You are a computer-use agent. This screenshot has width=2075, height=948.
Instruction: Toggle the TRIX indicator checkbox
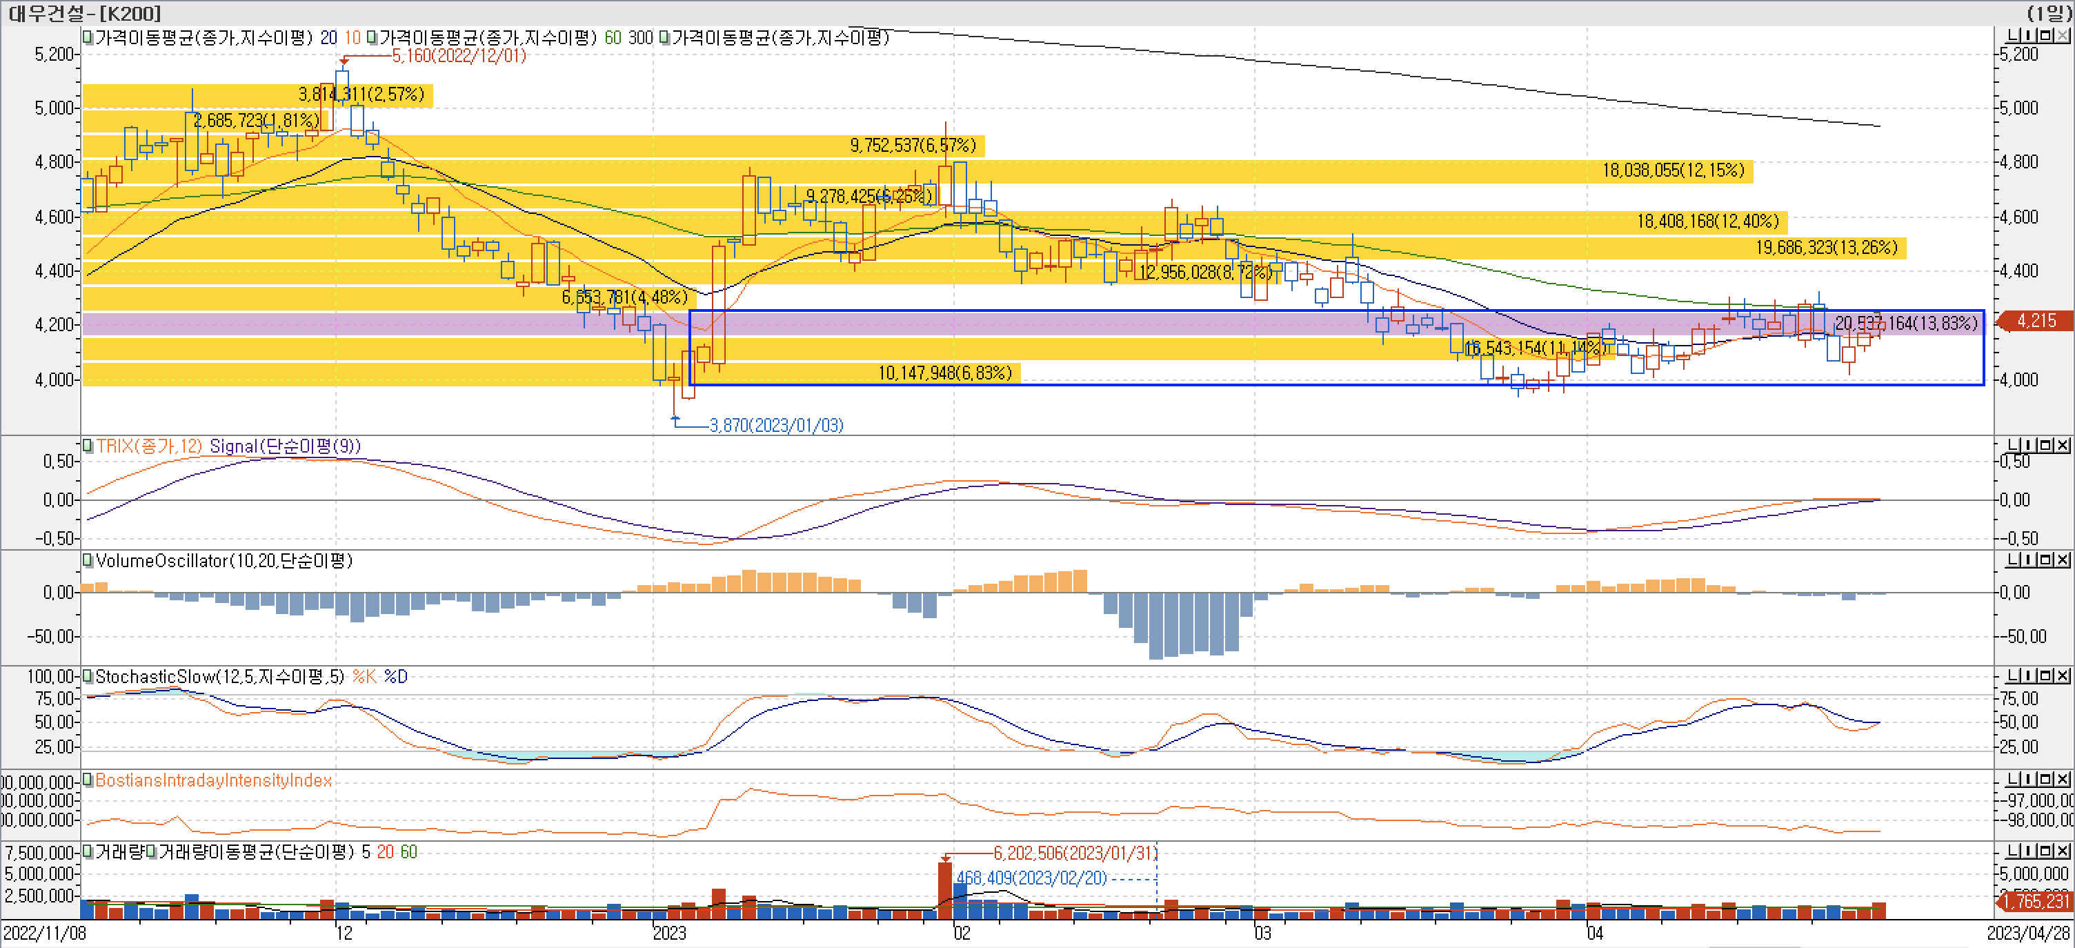[87, 446]
